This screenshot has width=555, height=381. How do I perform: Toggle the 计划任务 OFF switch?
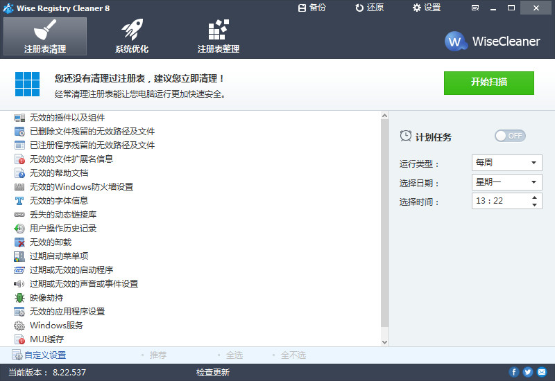click(510, 136)
